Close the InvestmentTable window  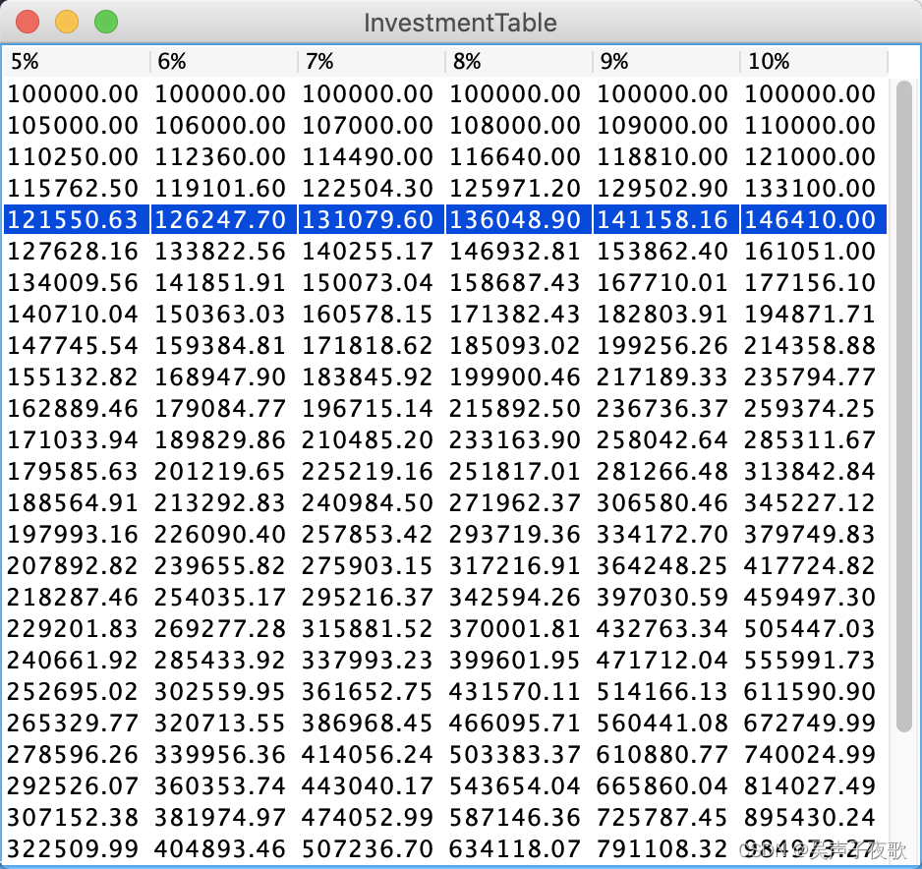28,22
